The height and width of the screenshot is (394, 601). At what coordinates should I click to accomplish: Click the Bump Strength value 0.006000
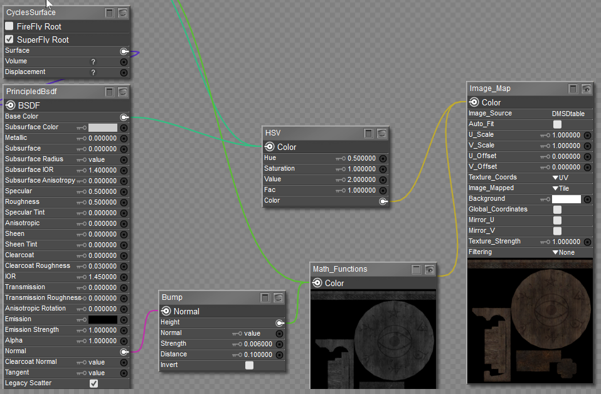pos(258,344)
